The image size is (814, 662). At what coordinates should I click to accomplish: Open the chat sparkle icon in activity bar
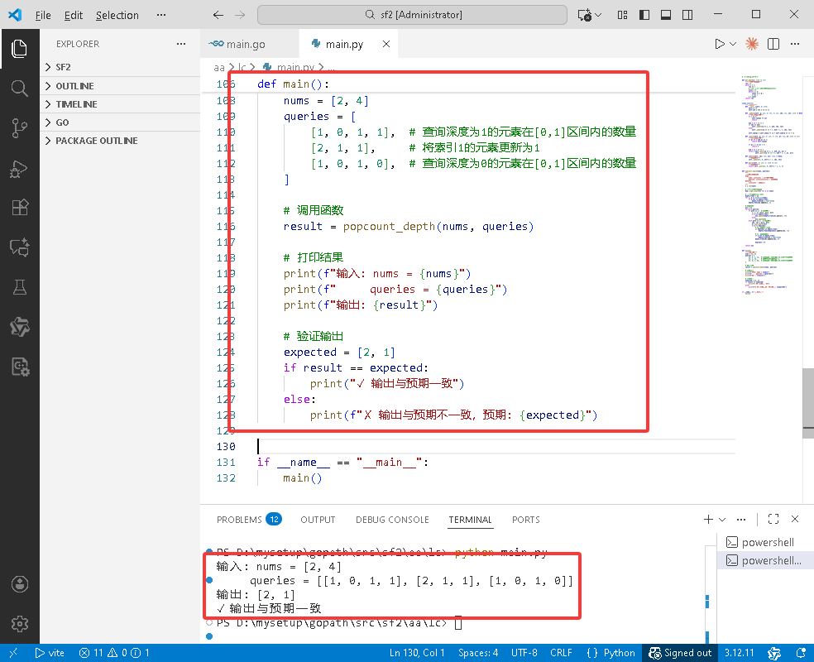click(x=19, y=247)
